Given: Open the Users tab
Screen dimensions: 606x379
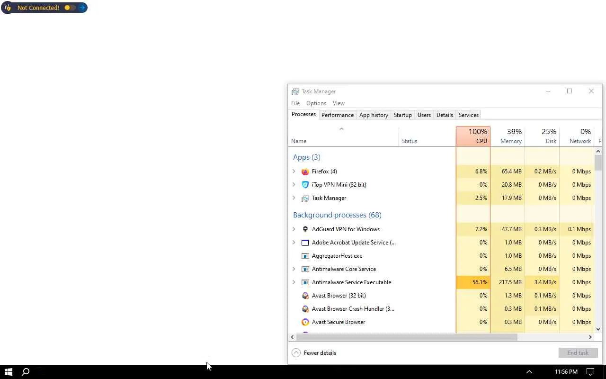Looking at the screenshot, I should pos(424,115).
